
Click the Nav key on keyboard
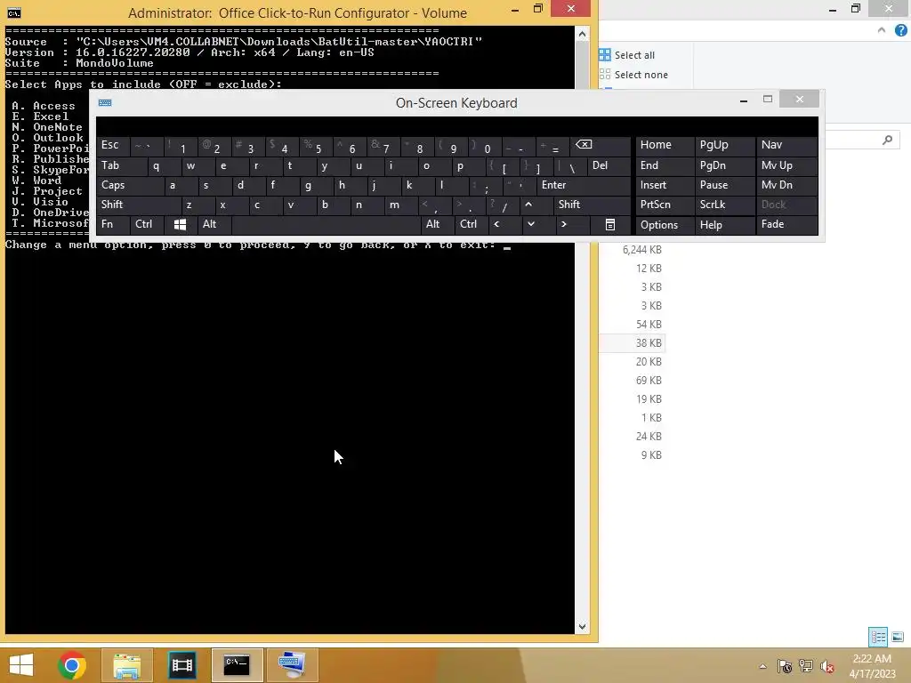tap(786, 145)
